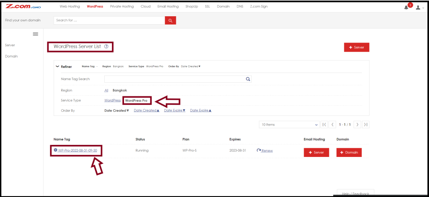Order by Date Expire descending
Image resolution: width=429 pixels, height=197 pixels.
pyautogui.click(x=175, y=111)
